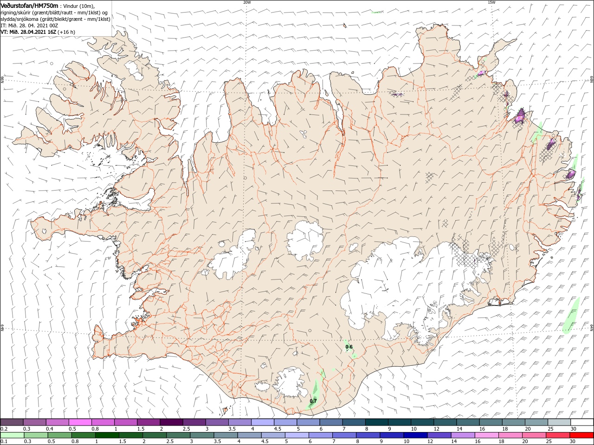Click the 0.2 label on upper scale
Screen dimensions: 594x445
tap(4, 429)
